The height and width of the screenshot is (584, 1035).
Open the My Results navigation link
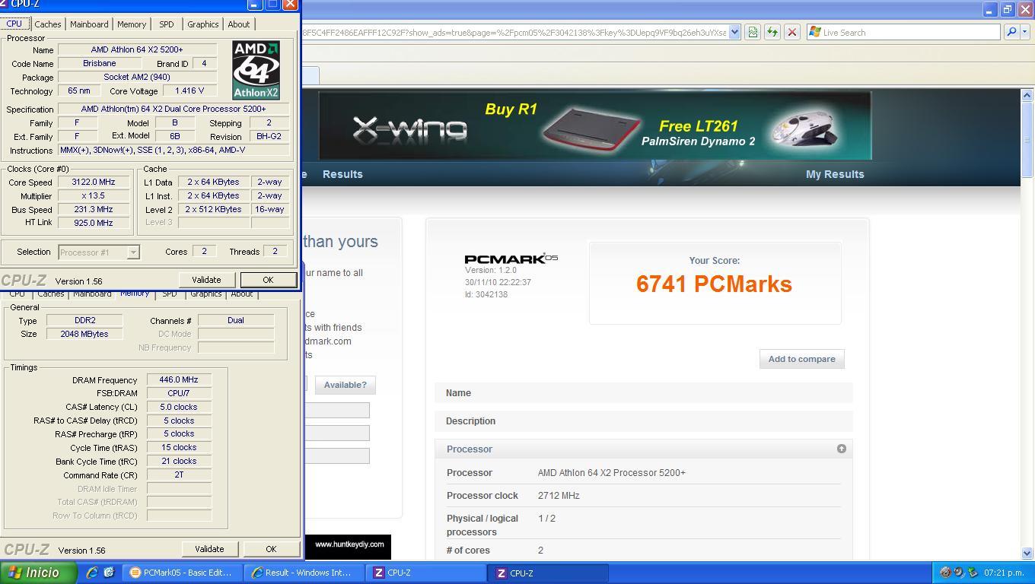[x=835, y=174]
